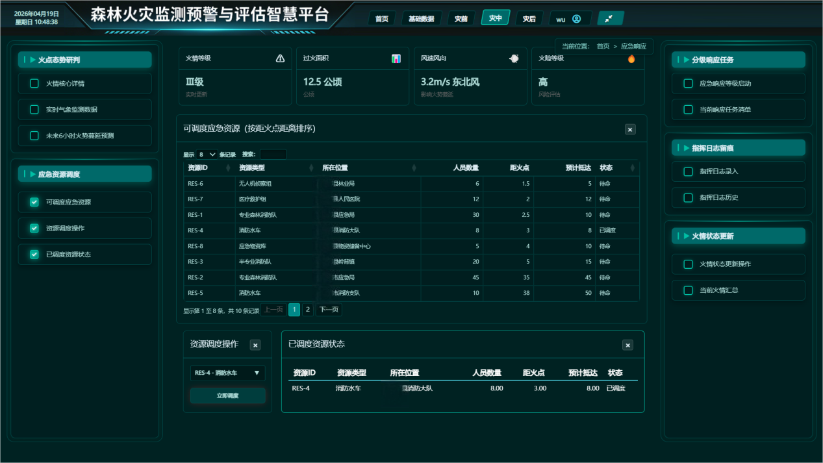Click the fire level warning triangle icon

tap(280, 58)
